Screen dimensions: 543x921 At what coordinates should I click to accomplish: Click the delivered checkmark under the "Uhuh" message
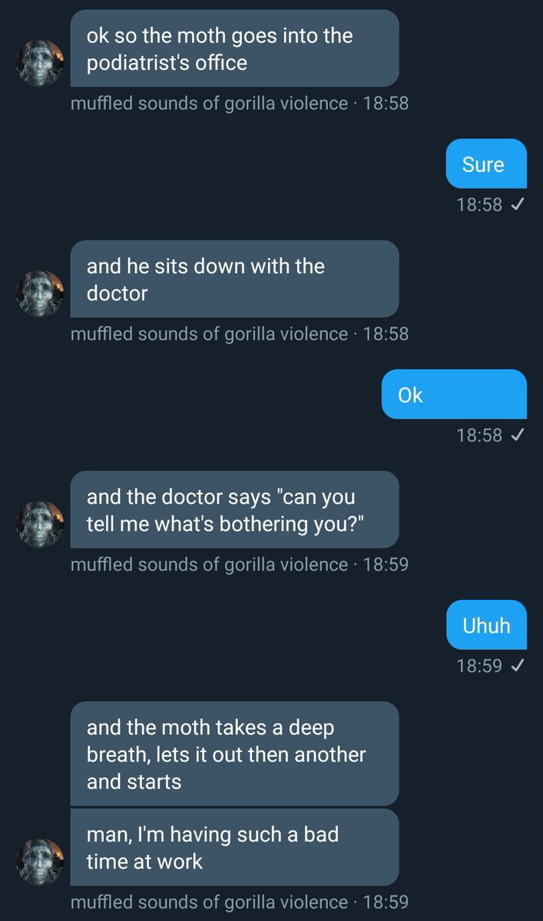click(x=517, y=665)
